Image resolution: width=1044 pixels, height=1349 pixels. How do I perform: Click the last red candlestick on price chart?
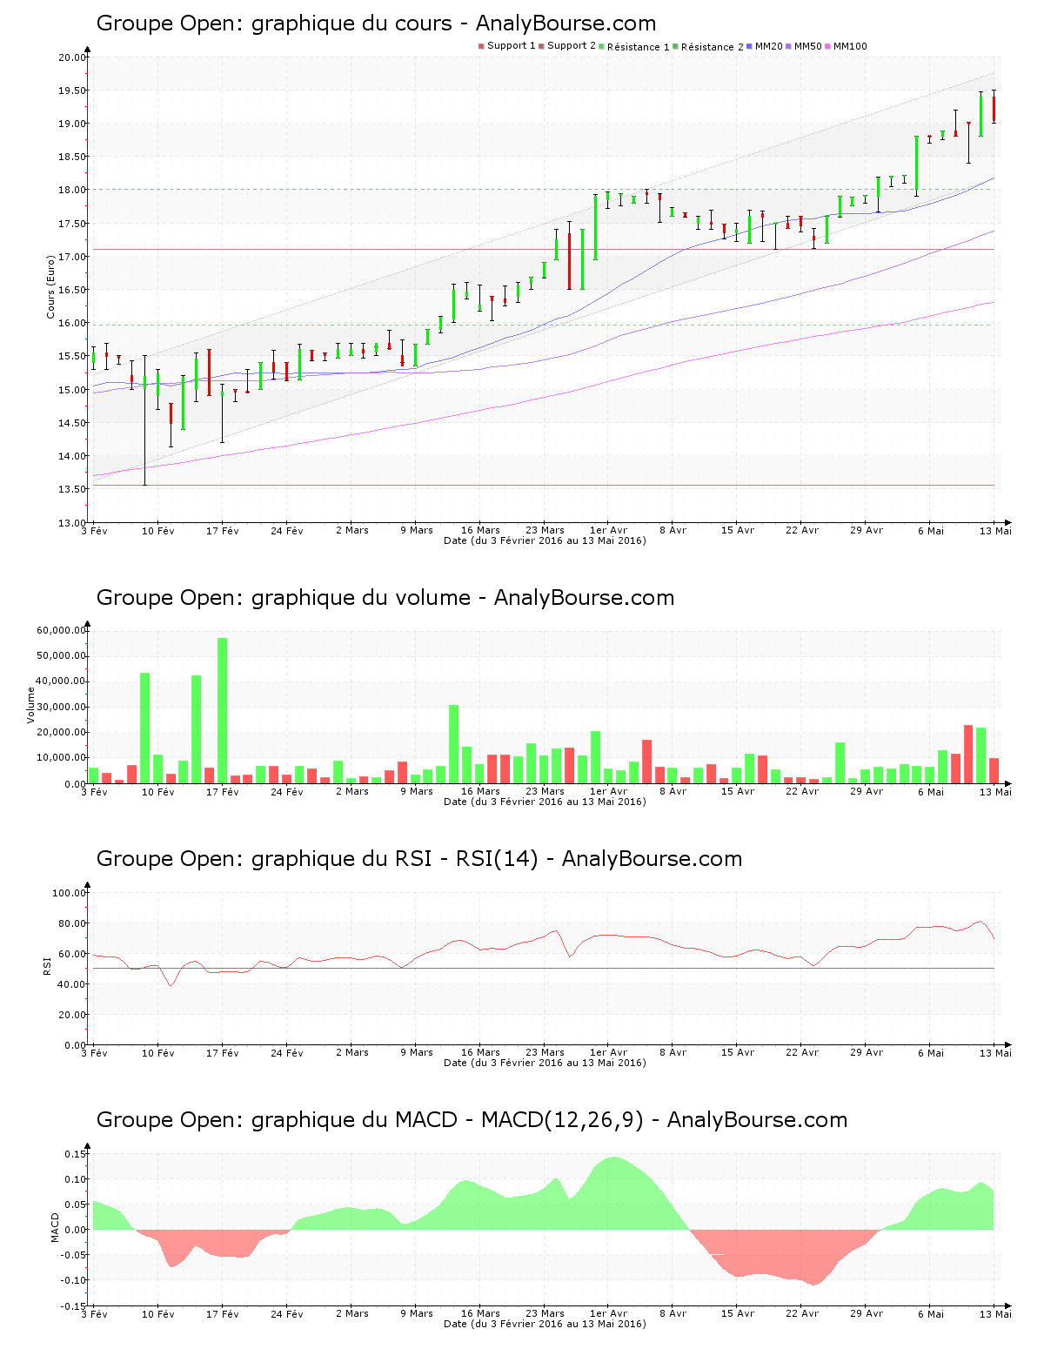(994, 110)
